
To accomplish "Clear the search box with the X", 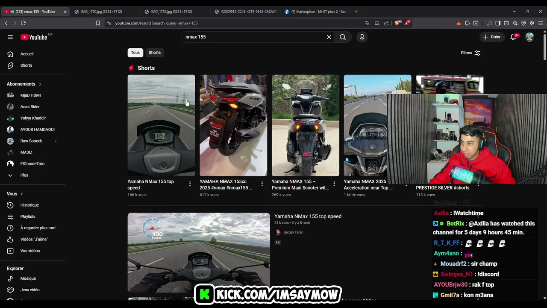I will [x=329, y=37].
